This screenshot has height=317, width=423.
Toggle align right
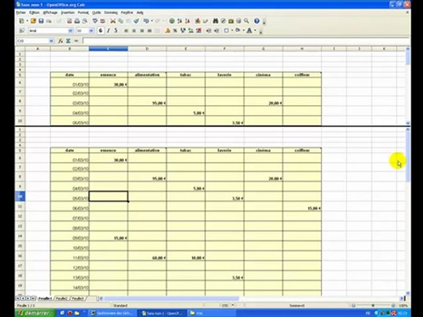141,31
